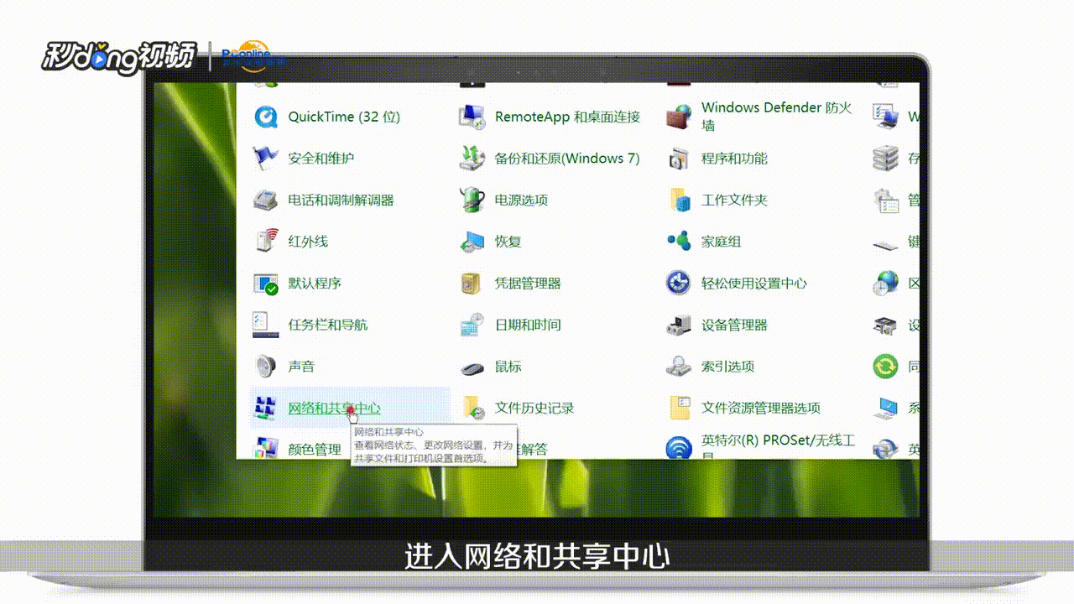Click the 家庭组 icon

(x=679, y=241)
